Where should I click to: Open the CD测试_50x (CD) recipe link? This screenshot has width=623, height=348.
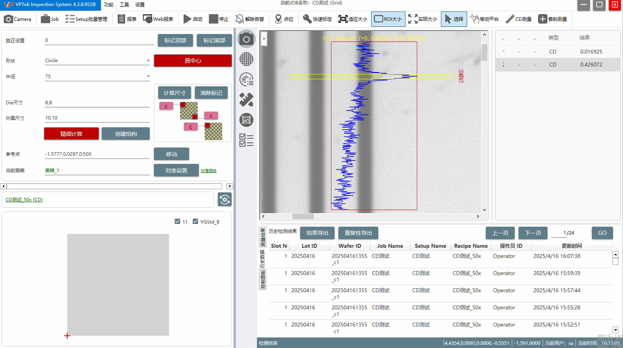24,200
